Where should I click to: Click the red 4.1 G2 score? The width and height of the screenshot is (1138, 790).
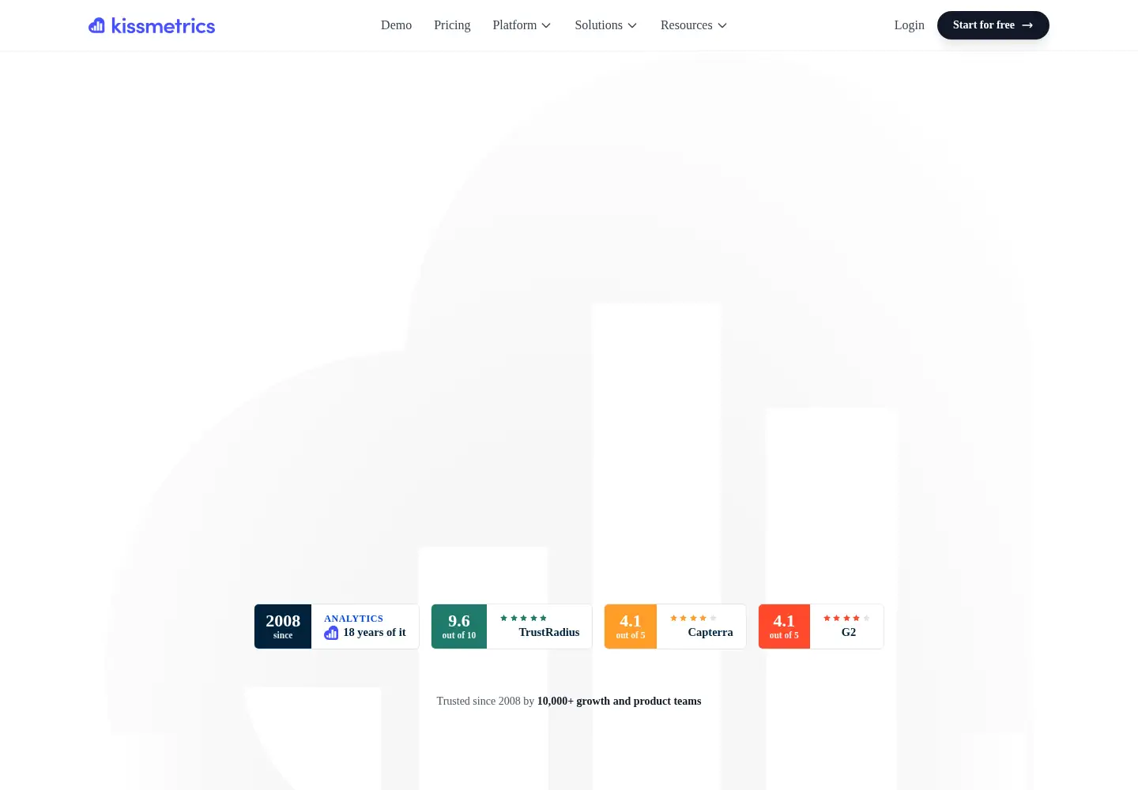pos(784,626)
